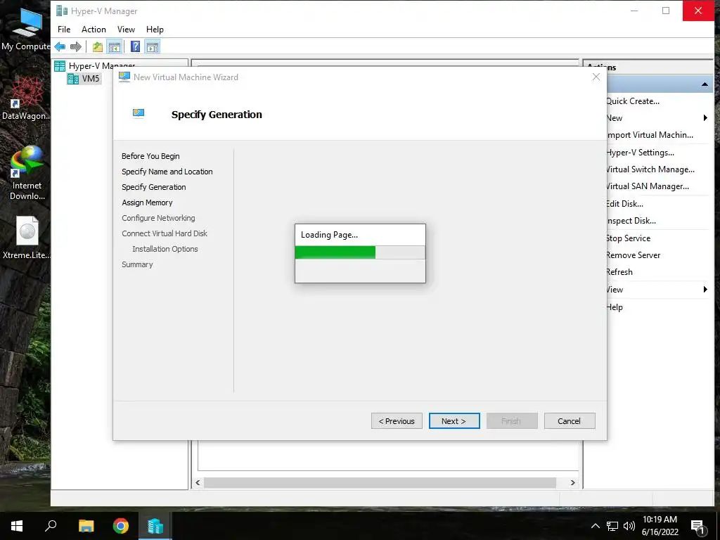Click the Forward arrow in Hyper-V Manager toolbar

point(76,46)
